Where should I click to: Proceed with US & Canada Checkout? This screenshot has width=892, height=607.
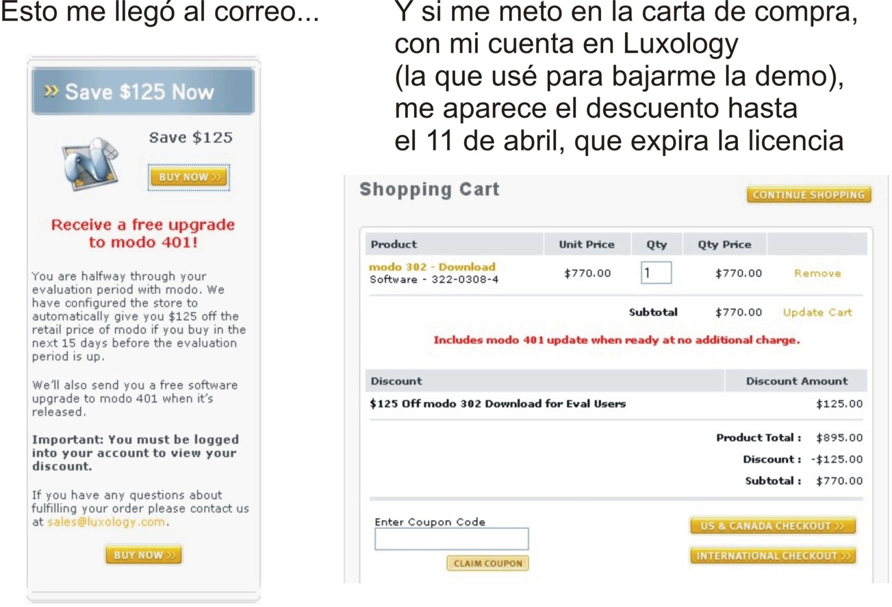(x=772, y=526)
